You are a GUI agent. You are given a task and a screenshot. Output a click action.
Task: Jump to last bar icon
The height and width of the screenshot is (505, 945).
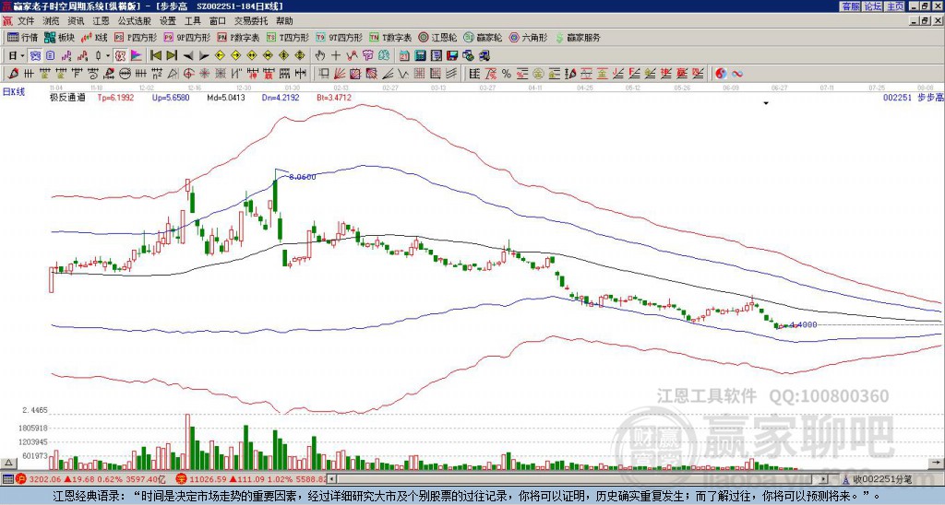(x=172, y=56)
